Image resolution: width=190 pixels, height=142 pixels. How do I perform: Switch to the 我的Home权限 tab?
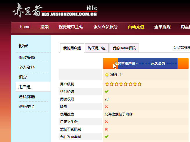click(x=124, y=48)
